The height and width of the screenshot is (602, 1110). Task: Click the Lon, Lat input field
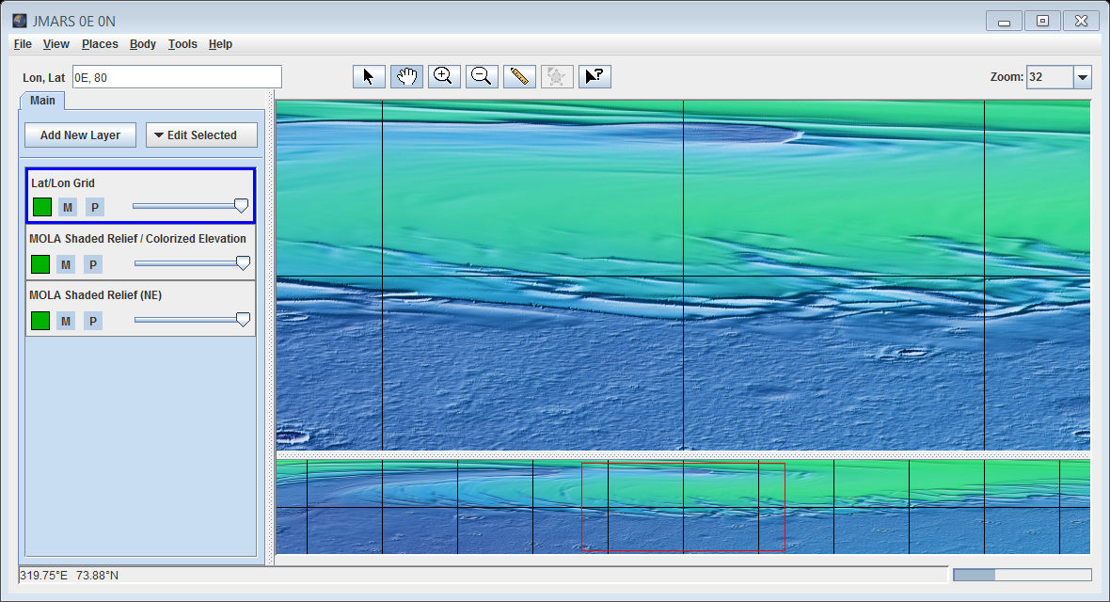click(x=177, y=77)
